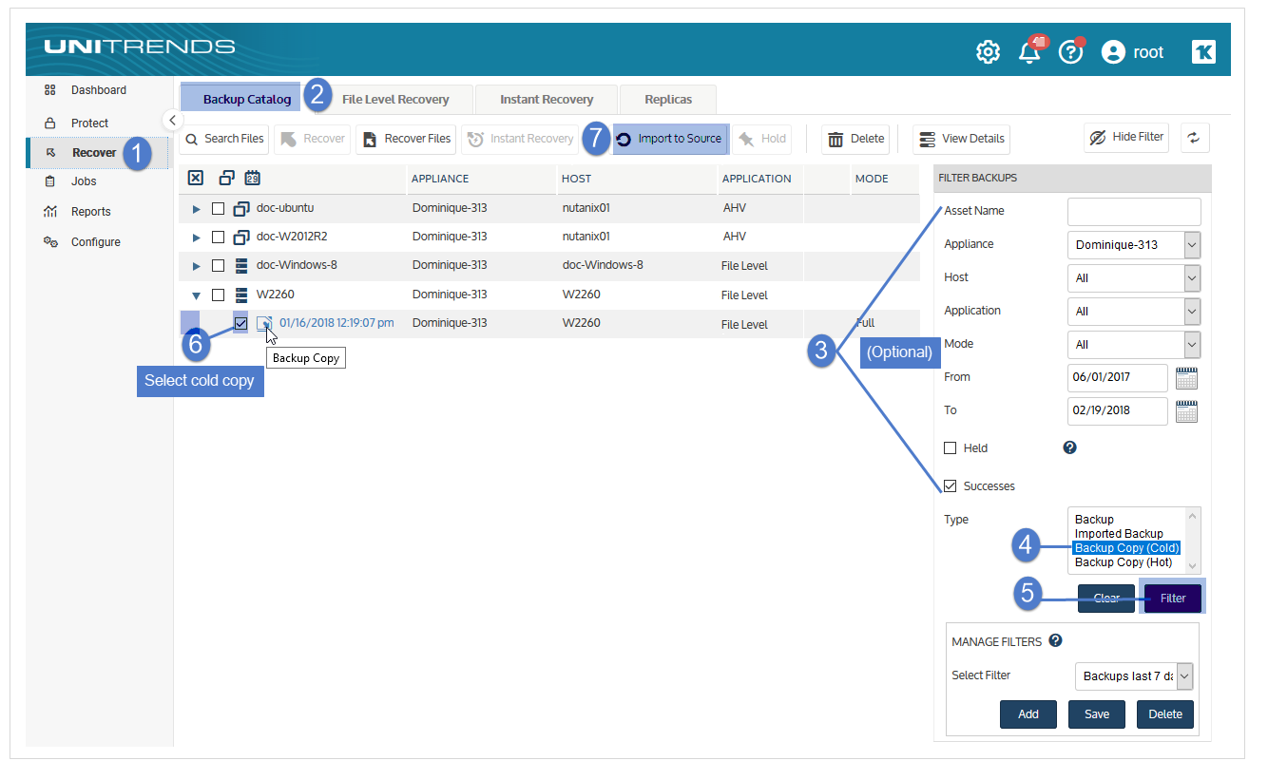Click the doc-Windows-8 server icon
1268x780 pixels.
[241, 266]
